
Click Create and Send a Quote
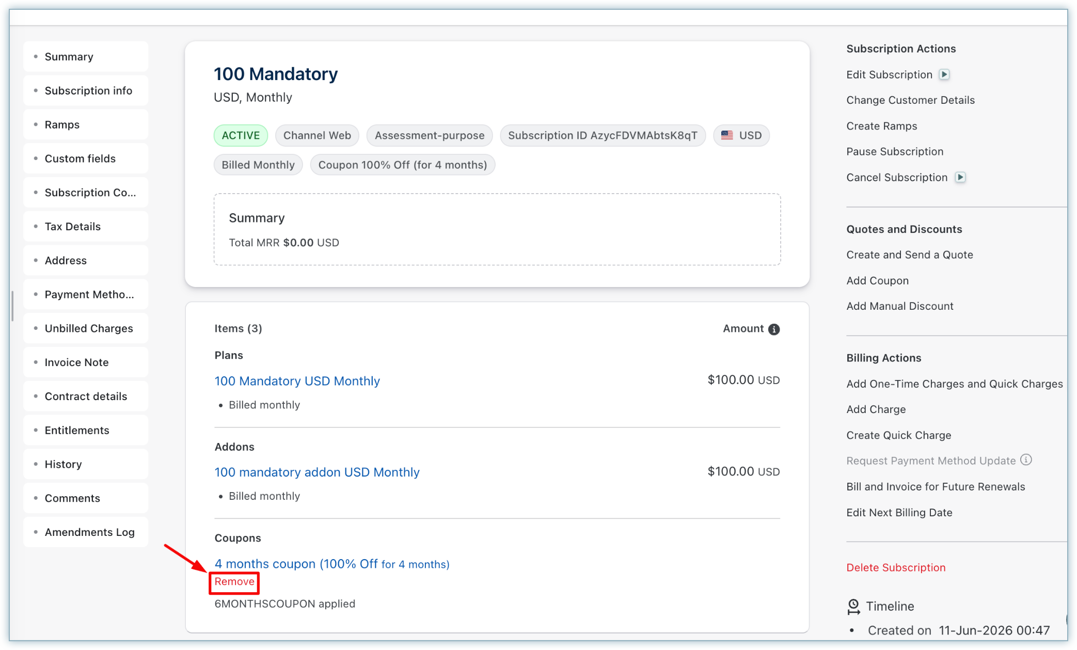tap(909, 255)
